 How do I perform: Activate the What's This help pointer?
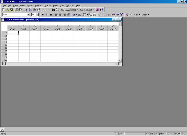point(102,10)
